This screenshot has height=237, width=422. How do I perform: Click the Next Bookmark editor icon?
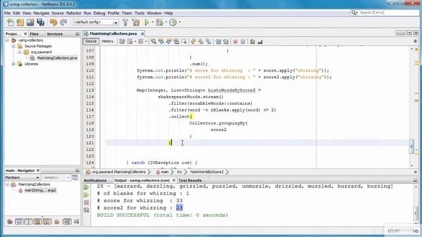[200, 41]
